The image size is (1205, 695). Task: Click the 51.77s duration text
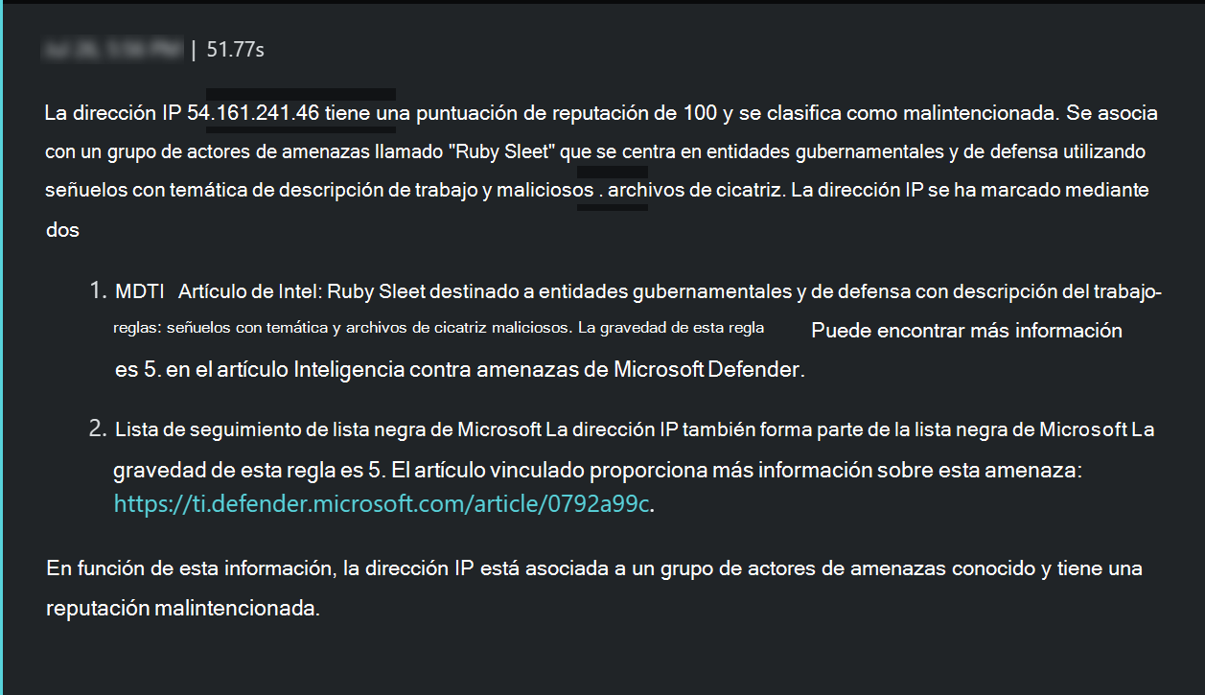(235, 50)
